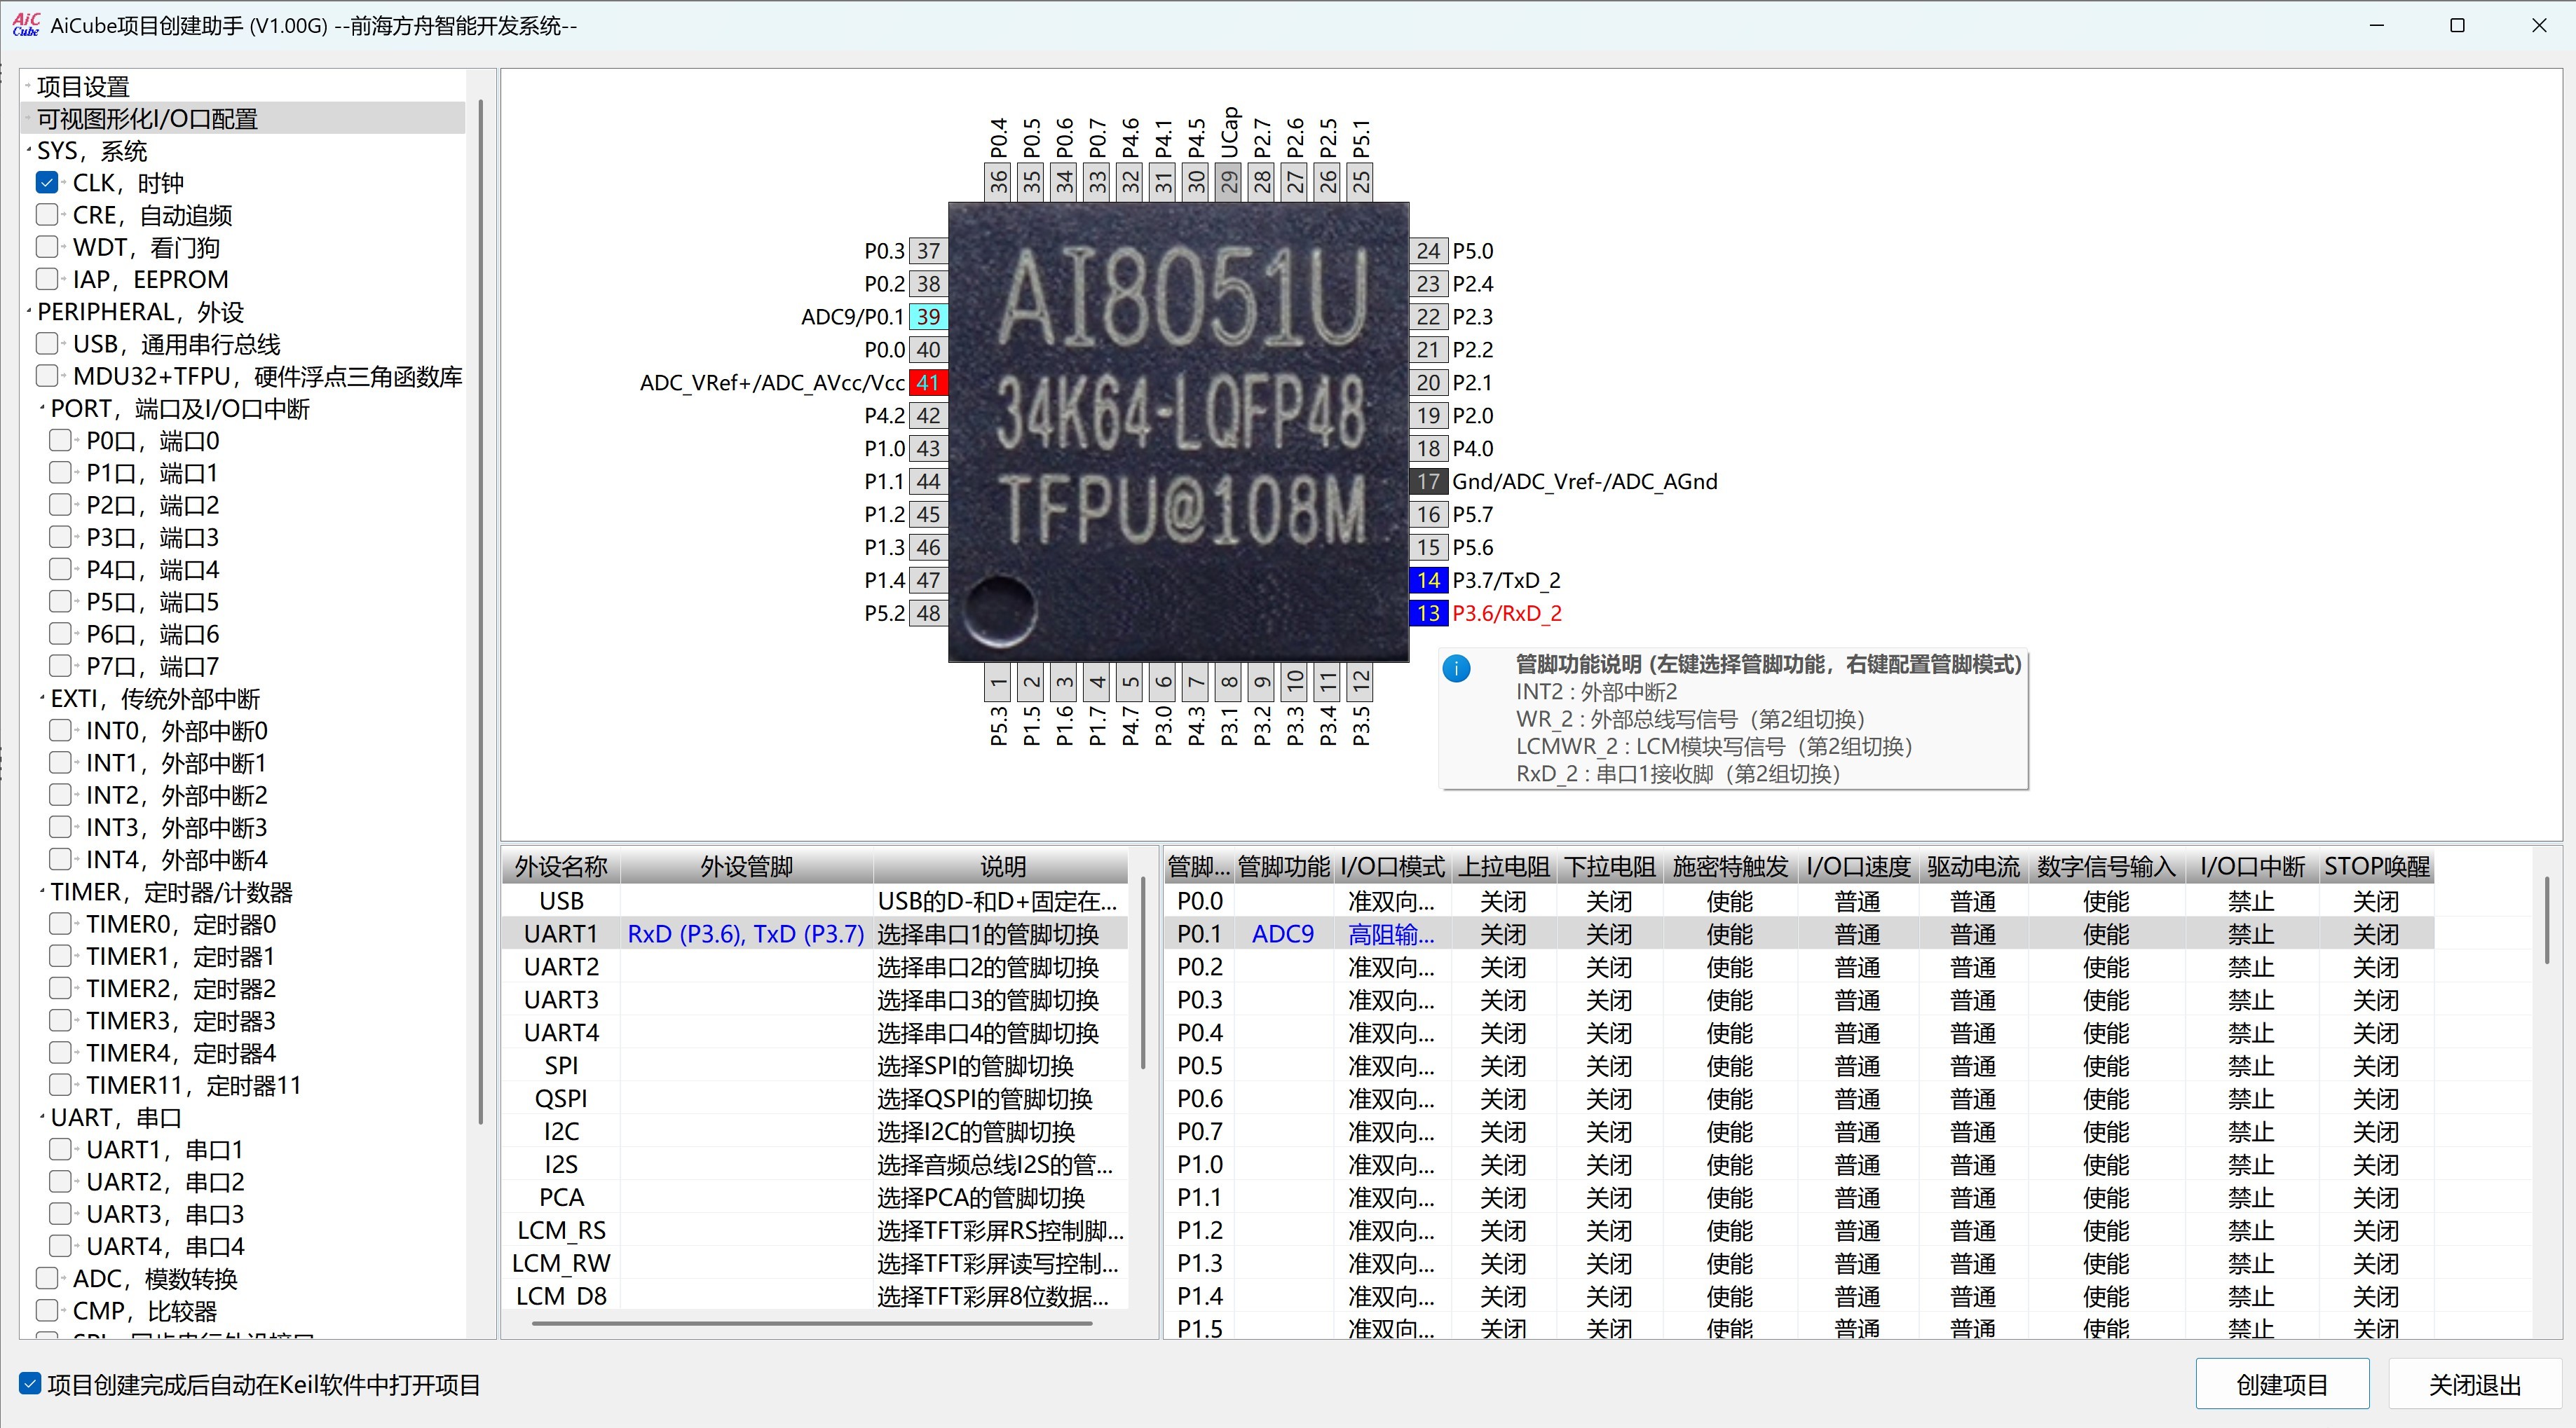Click 上拉电阻 column header

point(1503,866)
